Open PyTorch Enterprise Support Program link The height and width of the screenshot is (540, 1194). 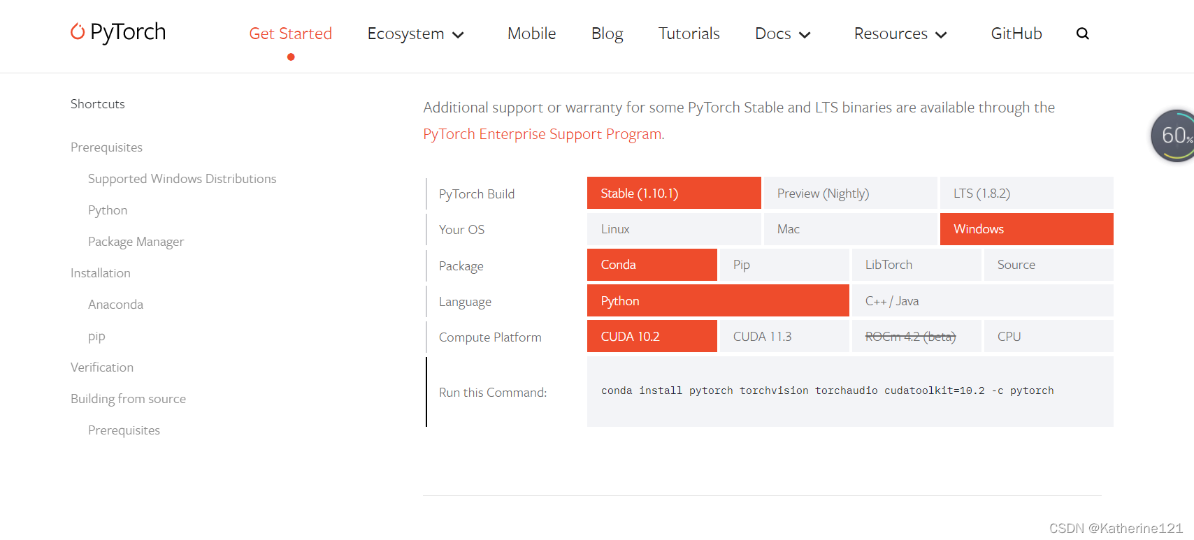click(543, 134)
